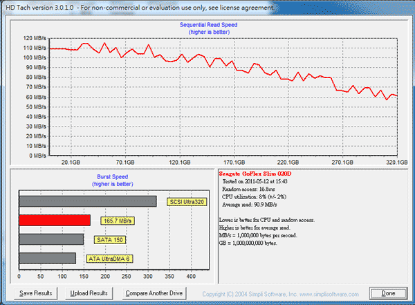The height and width of the screenshot is (305, 415).
Task: Click the 20.1GB axis label
Action: (71, 163)
